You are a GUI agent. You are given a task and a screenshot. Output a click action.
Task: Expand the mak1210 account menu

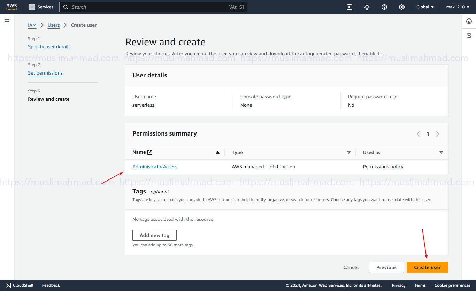tap(458, 7)
